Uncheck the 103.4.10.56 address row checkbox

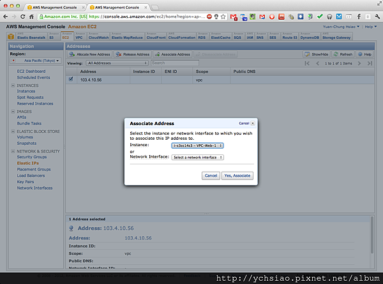coord(71,79)
